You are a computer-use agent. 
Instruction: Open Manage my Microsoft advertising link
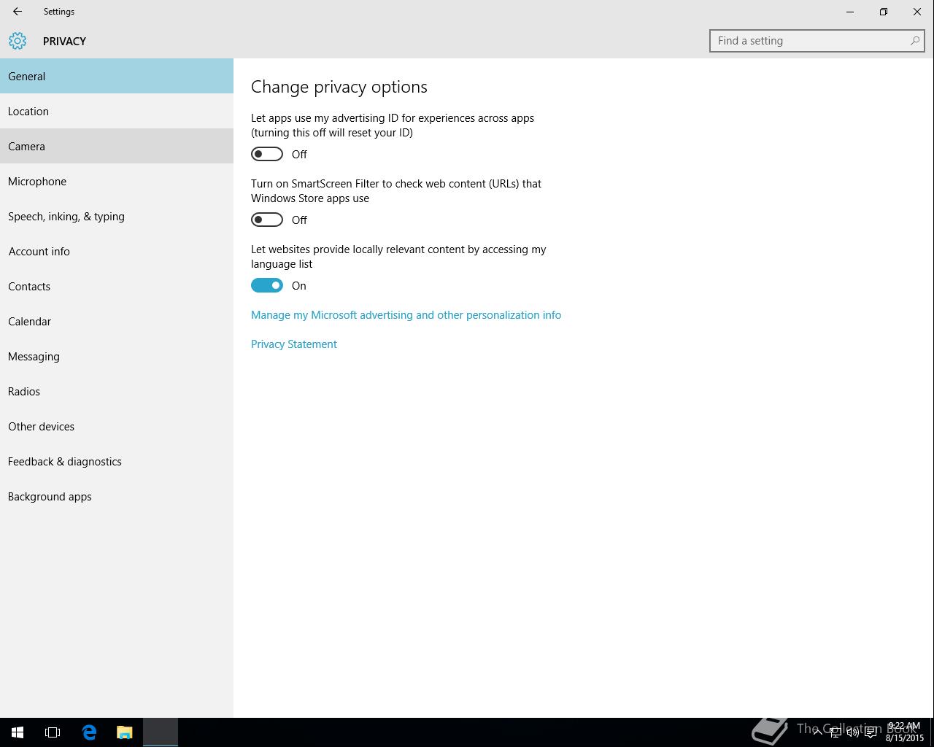pyautogui.click(x=406, y=315)
